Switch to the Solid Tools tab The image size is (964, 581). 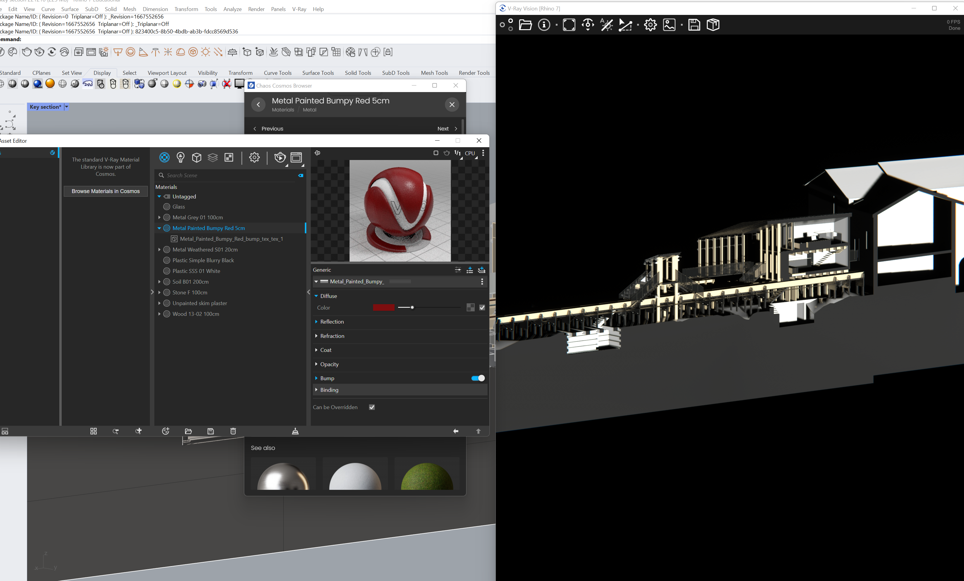(358, 73)
